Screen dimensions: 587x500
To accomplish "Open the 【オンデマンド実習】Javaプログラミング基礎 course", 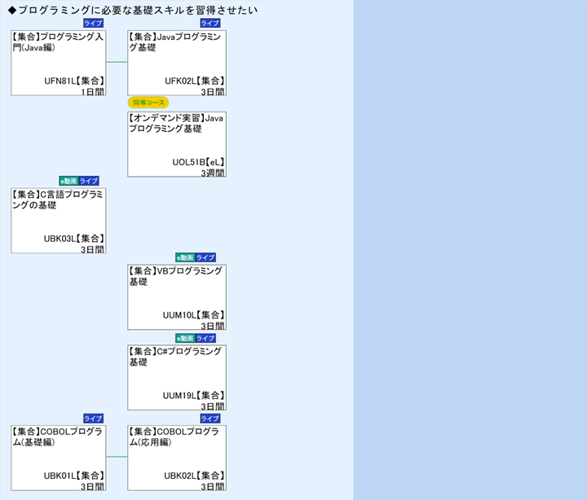I will (x=176, y=143).
